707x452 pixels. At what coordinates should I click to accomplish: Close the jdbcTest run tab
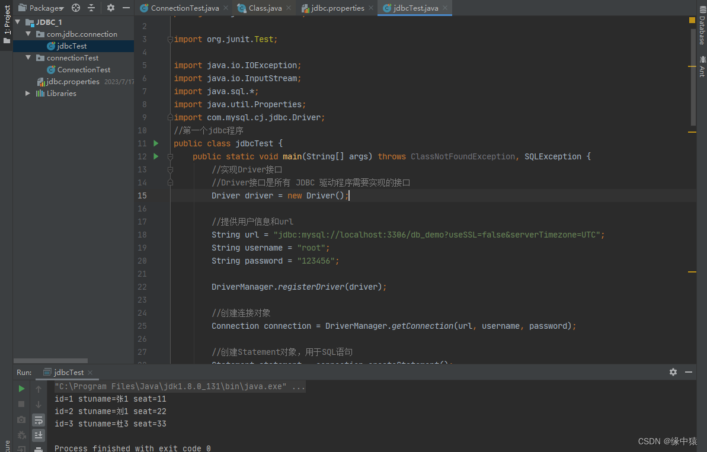90,372
